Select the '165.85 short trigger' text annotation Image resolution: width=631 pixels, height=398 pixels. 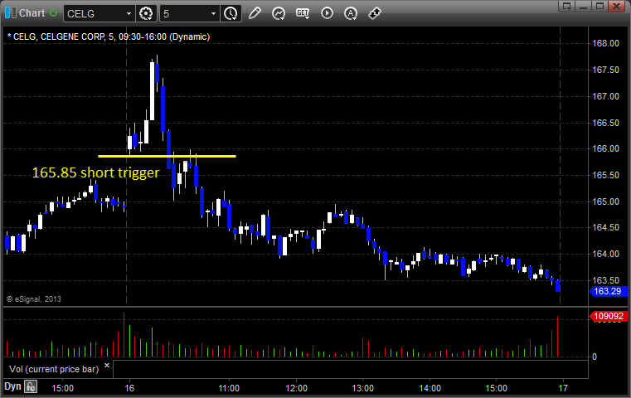96,172
